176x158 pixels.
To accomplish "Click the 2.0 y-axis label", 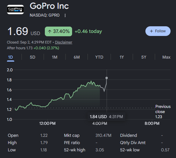I will pos(10,70).
